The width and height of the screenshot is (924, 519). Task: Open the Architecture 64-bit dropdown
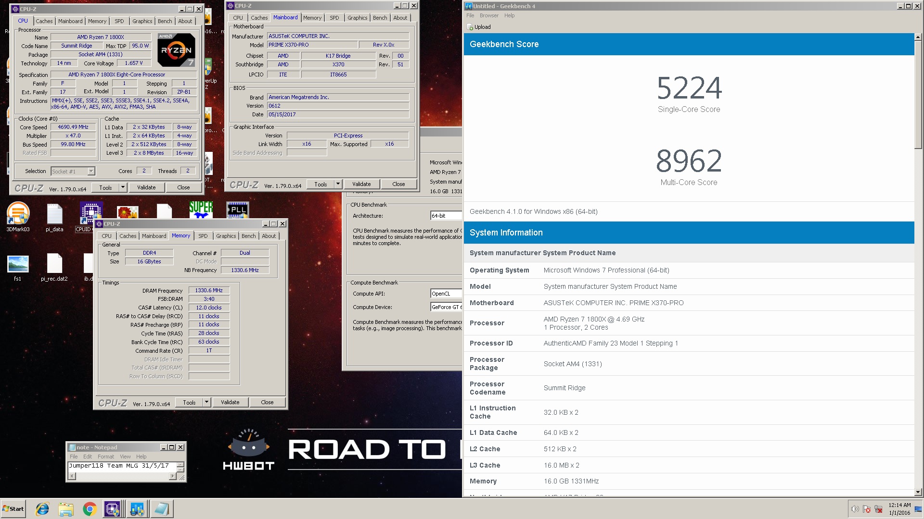point(446,216)
